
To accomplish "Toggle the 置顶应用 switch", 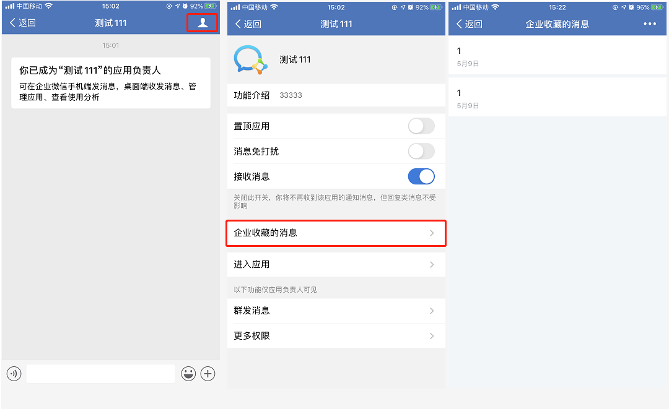I will (421, 126).
